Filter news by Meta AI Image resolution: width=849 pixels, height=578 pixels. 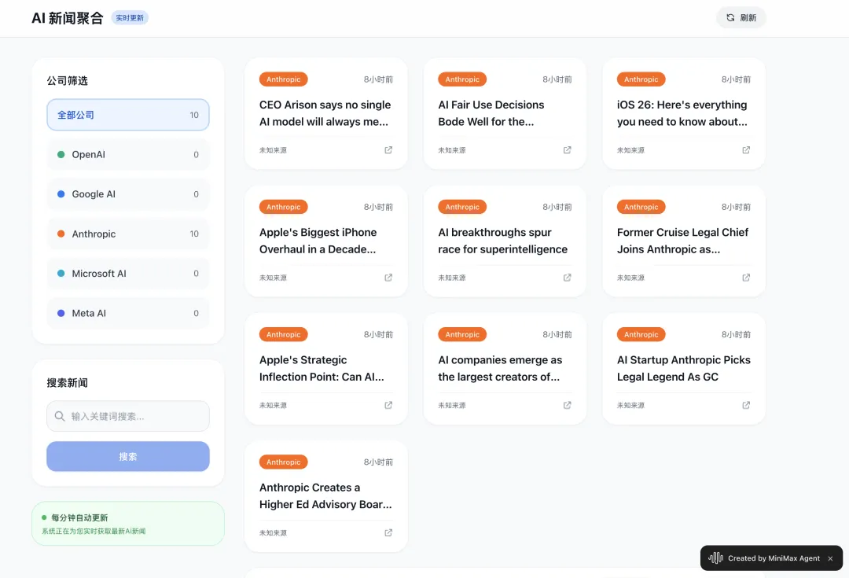click(x=128, y=313)
